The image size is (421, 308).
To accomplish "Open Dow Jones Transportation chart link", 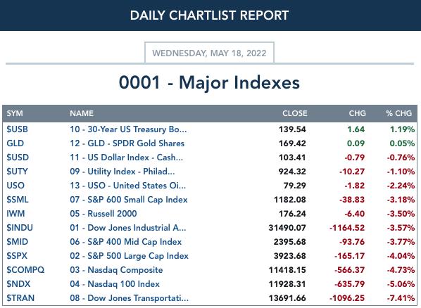I will tap(129, 298).
